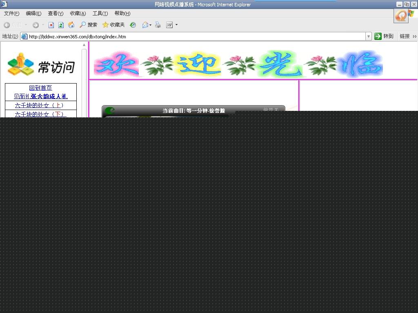Click the IE page icon in address bar
The height and width of the screenshot is (313, 418).
point(24,36)
